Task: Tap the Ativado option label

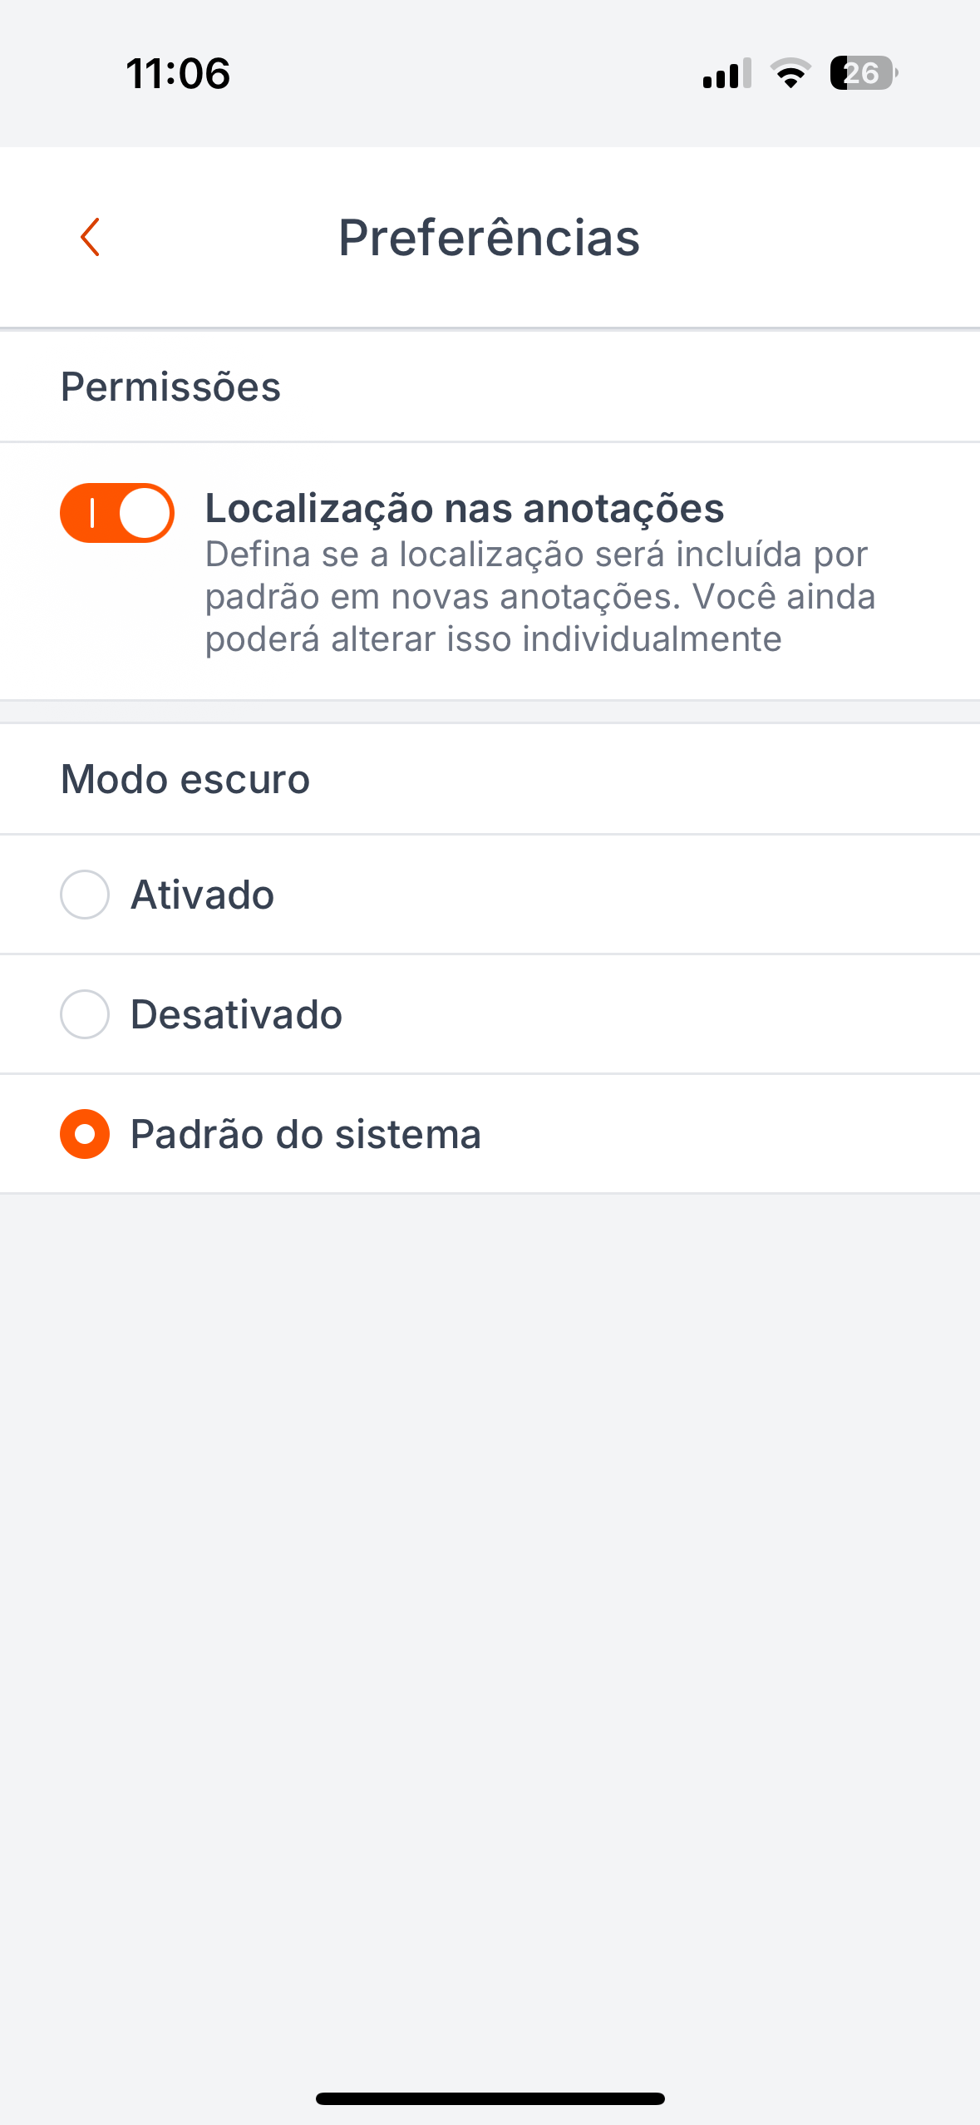Action: coord(203,895)
